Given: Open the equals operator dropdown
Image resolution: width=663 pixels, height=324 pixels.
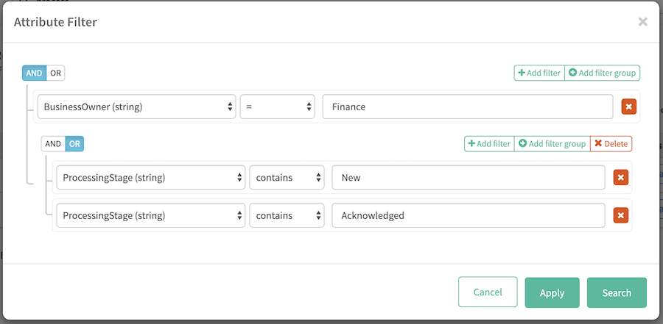Looking at the screenshot, I should (x=278, y=107).
